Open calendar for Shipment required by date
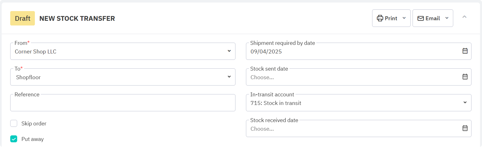This screenshot has height=147, width=482. [465, 51]
